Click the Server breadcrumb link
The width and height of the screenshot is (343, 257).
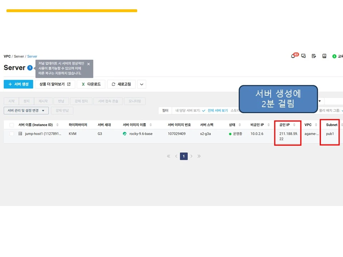click(x=32, y=56)
